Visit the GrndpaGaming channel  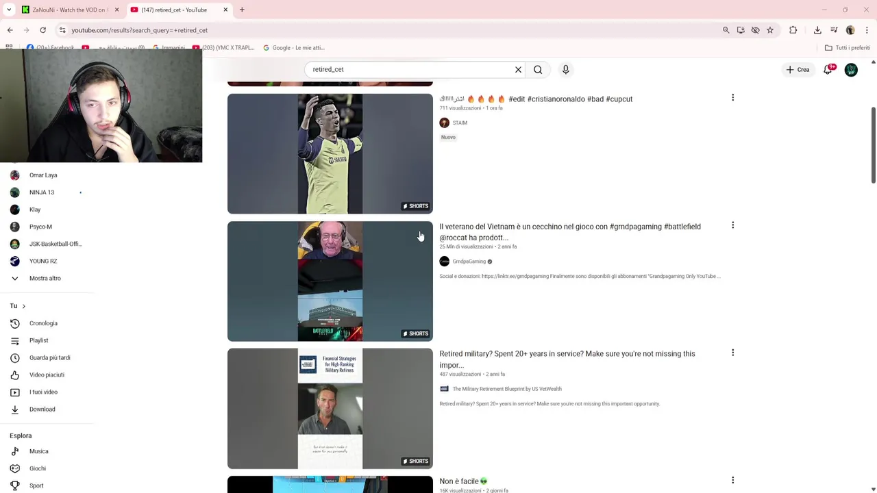coord(469,262)
